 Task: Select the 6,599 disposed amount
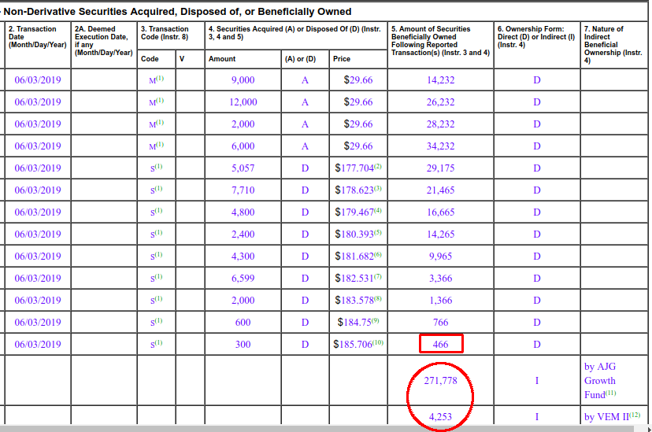243,279
